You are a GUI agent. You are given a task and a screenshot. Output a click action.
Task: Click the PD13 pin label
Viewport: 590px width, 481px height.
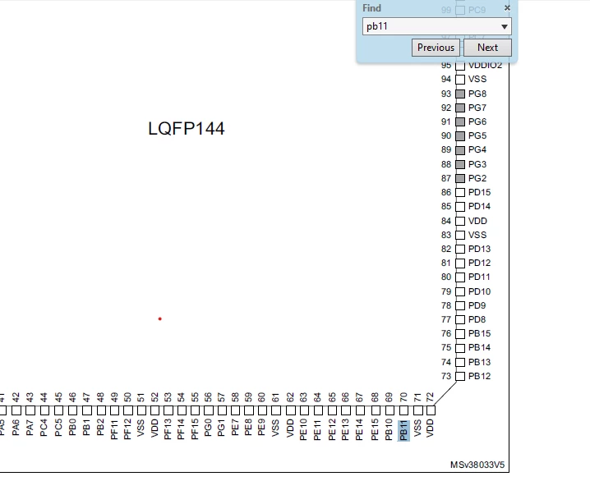(479, 250)
